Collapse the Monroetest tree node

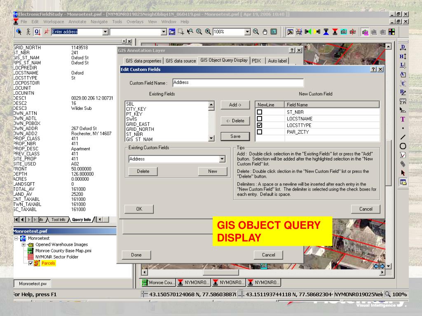16,238
